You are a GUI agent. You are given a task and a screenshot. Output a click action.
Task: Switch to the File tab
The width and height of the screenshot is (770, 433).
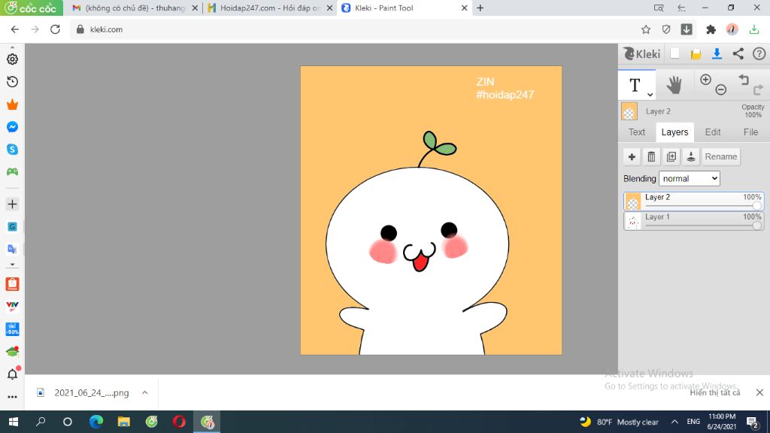tap(750, 132)
